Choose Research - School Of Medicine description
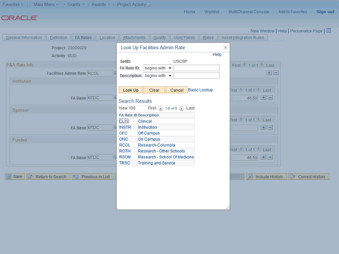The height and width of the screenshot is (254, 339). pyautogui.click(x=166, y=157)
